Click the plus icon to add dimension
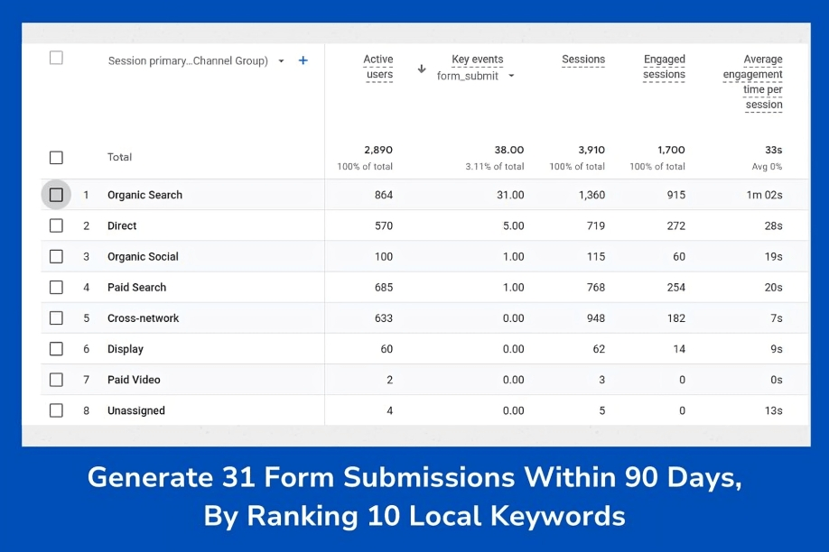829x552 pixels. tap(303, 60)
